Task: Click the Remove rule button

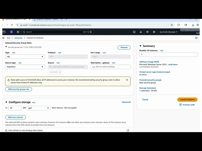Action: click(124, 48)
